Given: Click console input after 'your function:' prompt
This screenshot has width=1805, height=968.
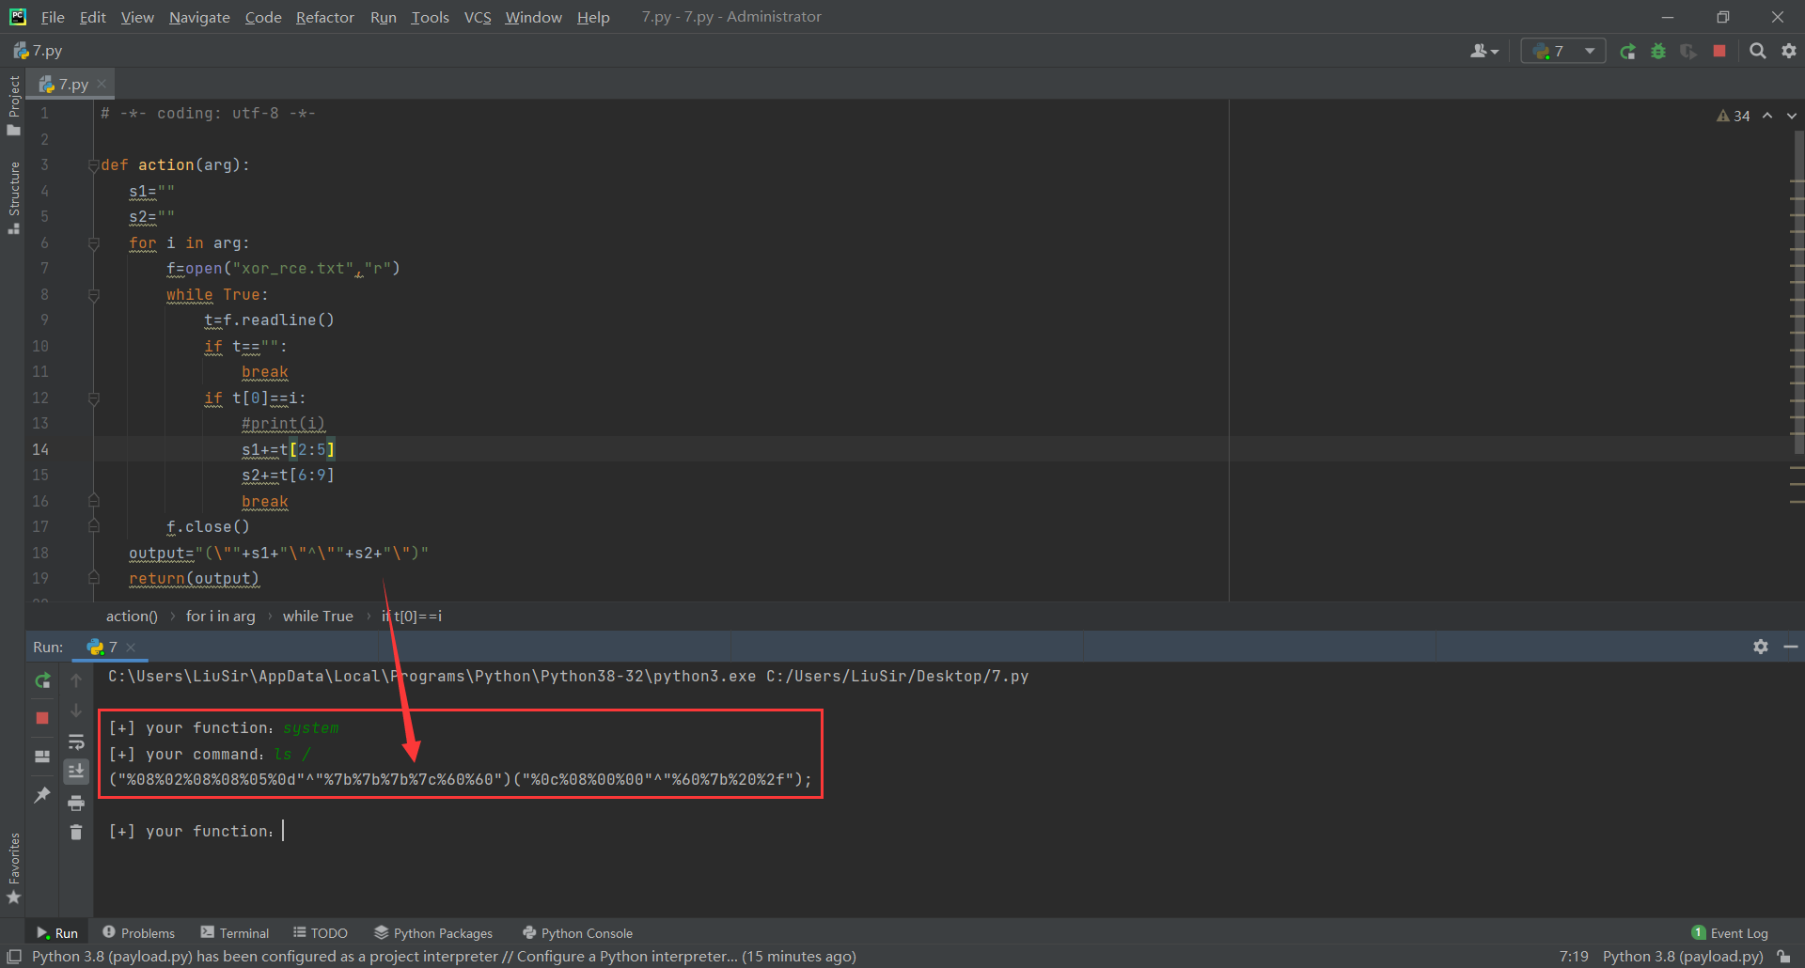Looking at the screenshot, I should [284, 831].
